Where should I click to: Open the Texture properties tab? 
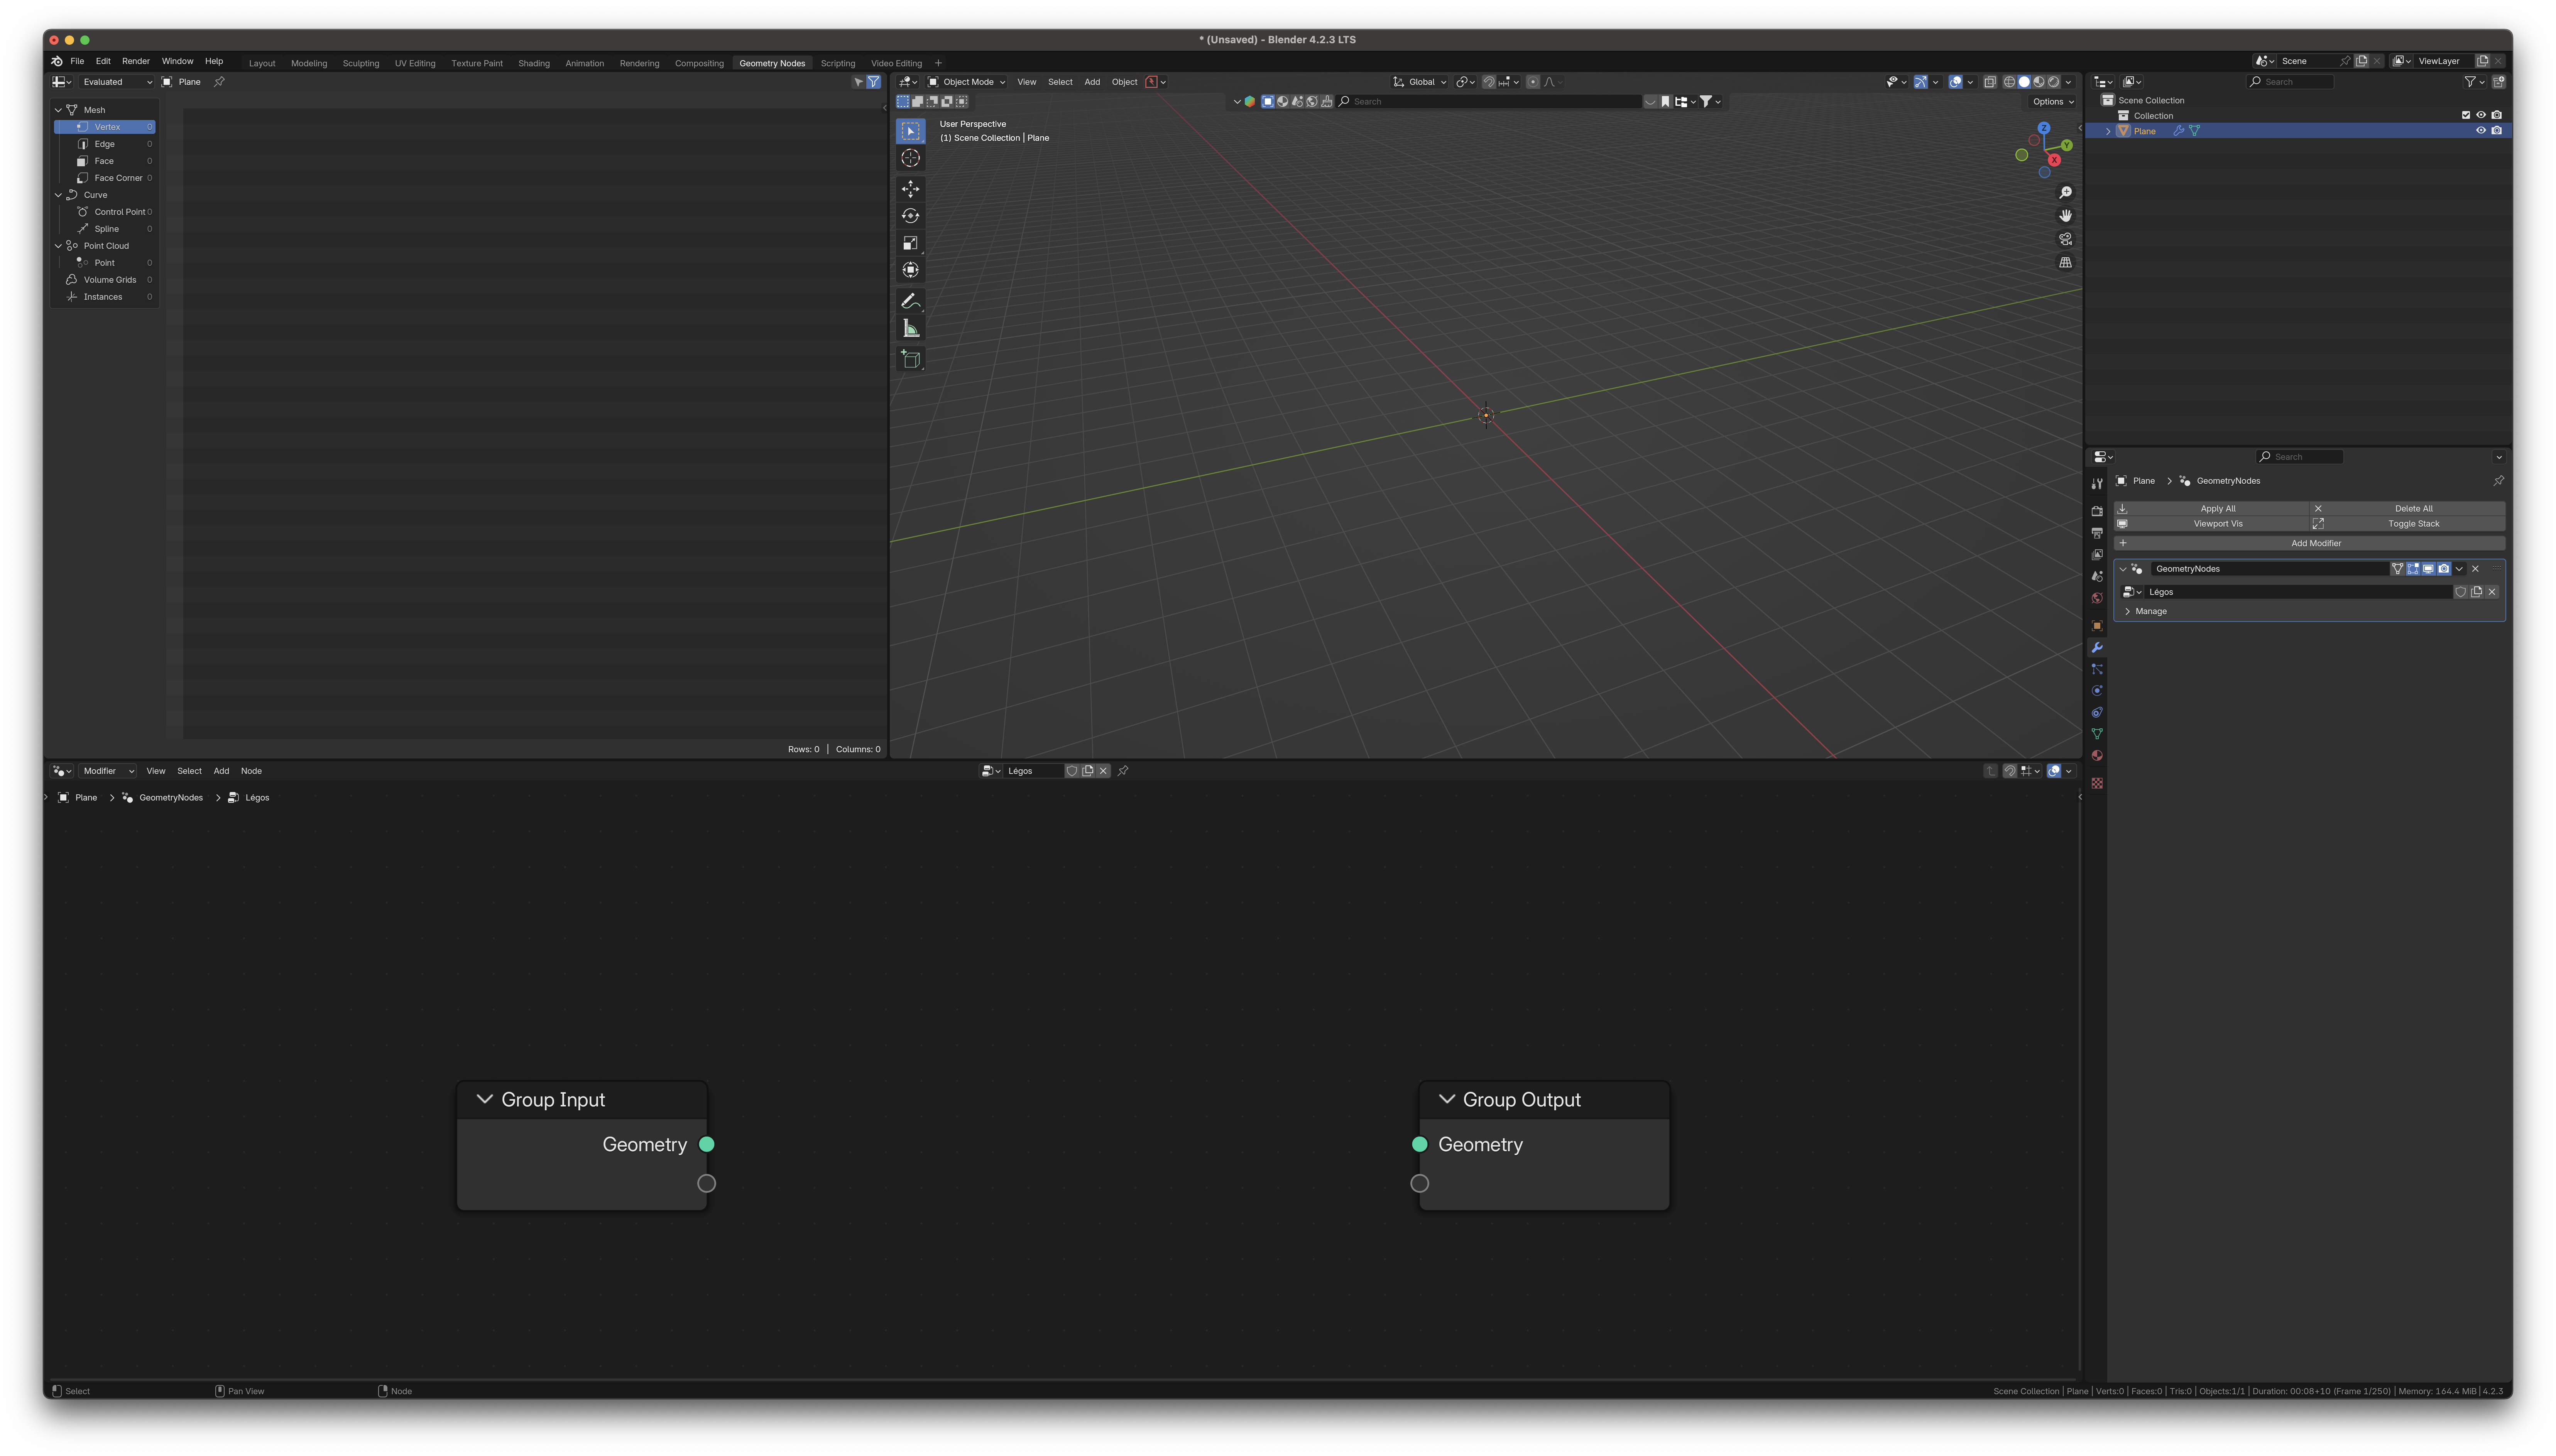pos(2097,783)
